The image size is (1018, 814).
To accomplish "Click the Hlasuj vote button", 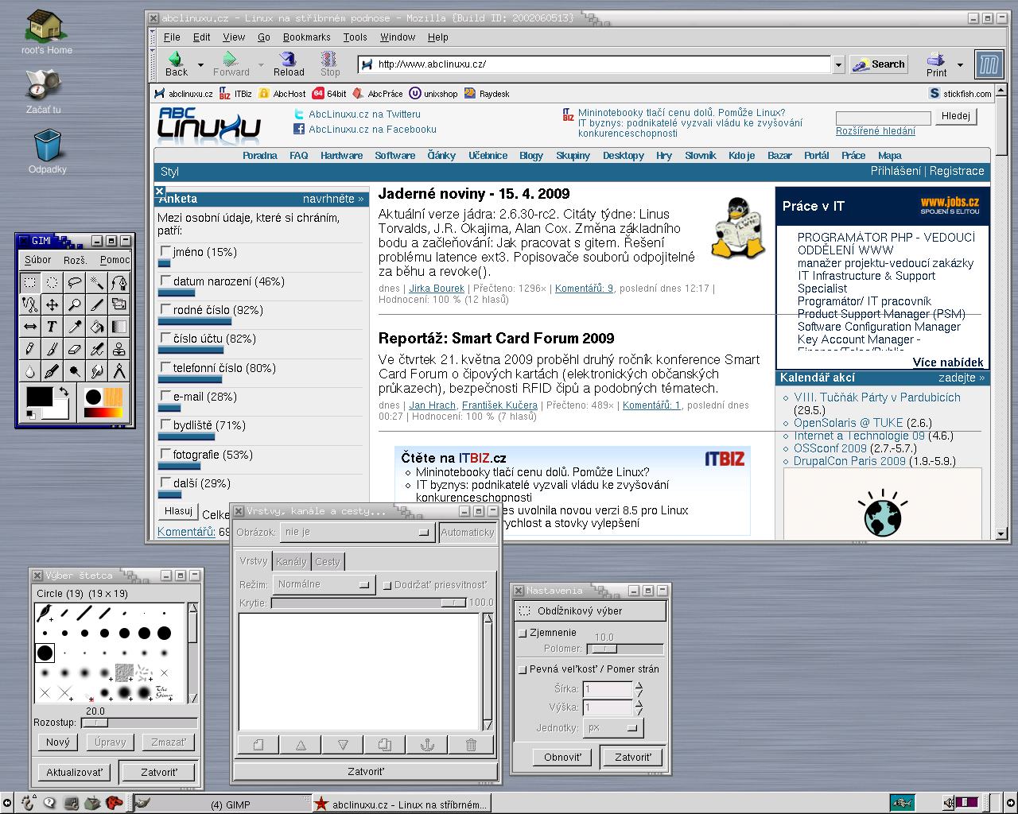I will click(178, 511).
